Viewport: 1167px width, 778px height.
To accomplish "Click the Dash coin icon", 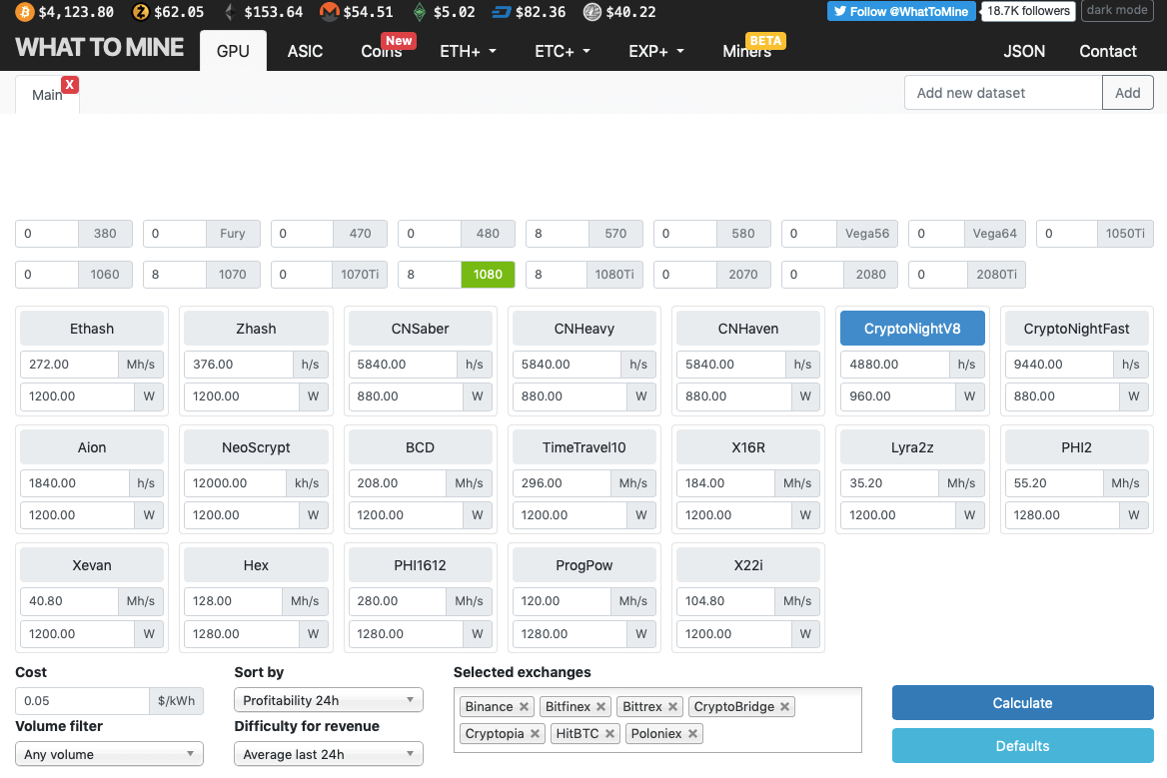I will click(x=501, y=12).
